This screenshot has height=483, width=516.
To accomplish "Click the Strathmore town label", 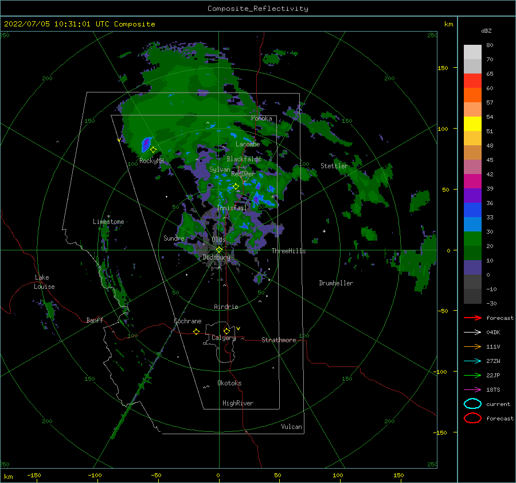I will (279, 340).
